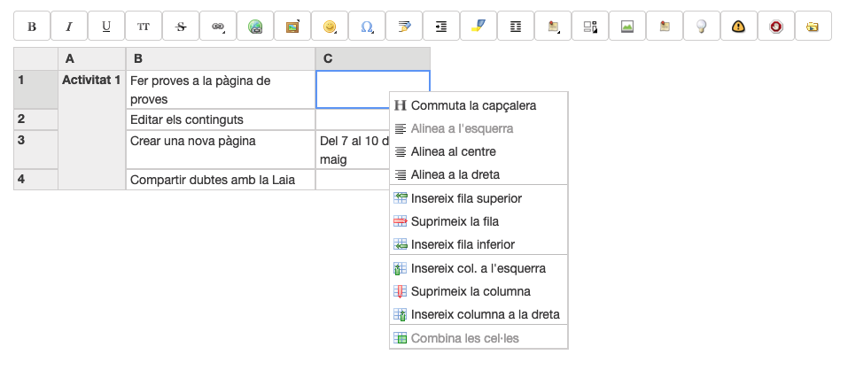This screenshot has height=370, width=848.
Task: Toggle italic text formatting
Action: point(69,27)
